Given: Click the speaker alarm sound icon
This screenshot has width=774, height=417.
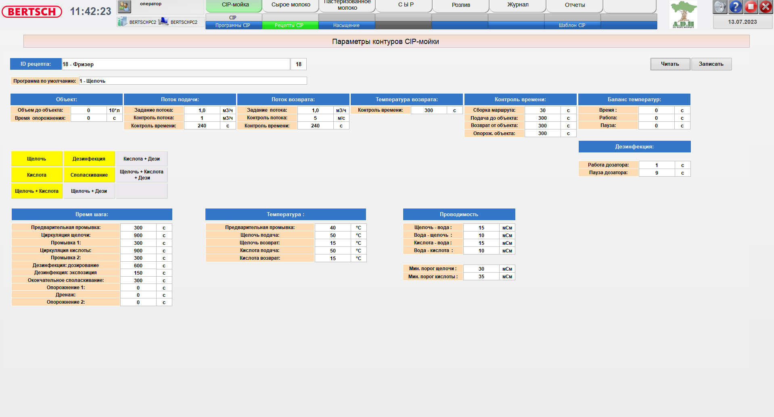Looking at the screenshot, I should click(720, 6).
